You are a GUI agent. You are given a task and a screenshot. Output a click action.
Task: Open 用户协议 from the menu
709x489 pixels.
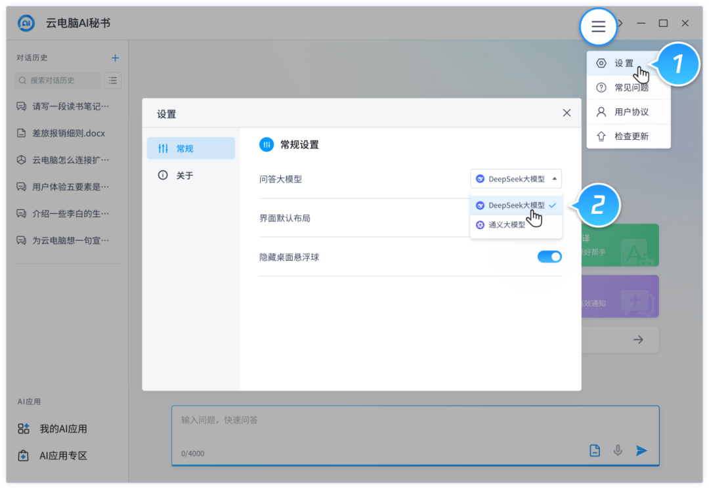(x=628, y=112)
